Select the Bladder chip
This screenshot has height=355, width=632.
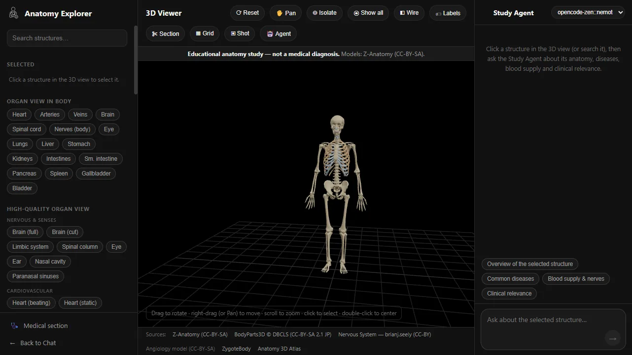(x=22, y=188)
